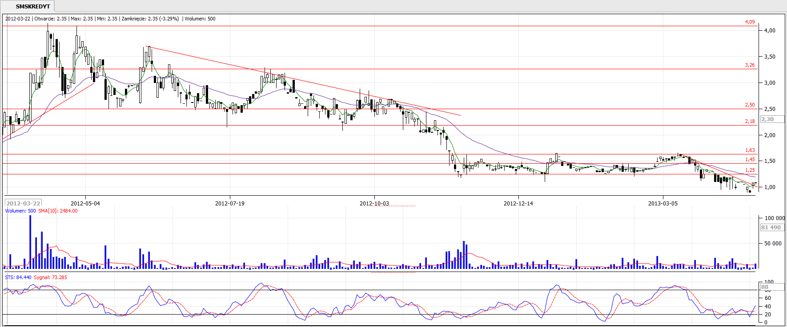Click the 88 STS value box
787x327 pixels.
766,287
